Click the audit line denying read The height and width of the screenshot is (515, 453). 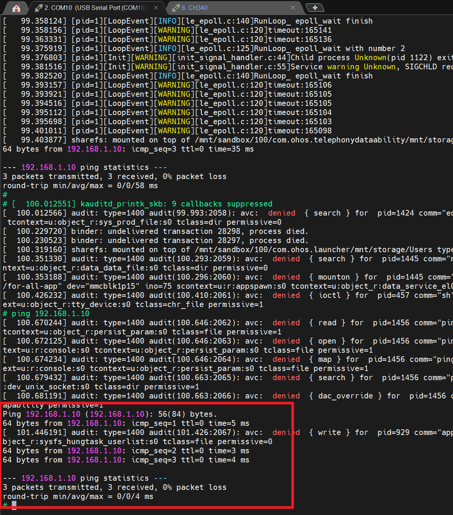pos(228,323)
